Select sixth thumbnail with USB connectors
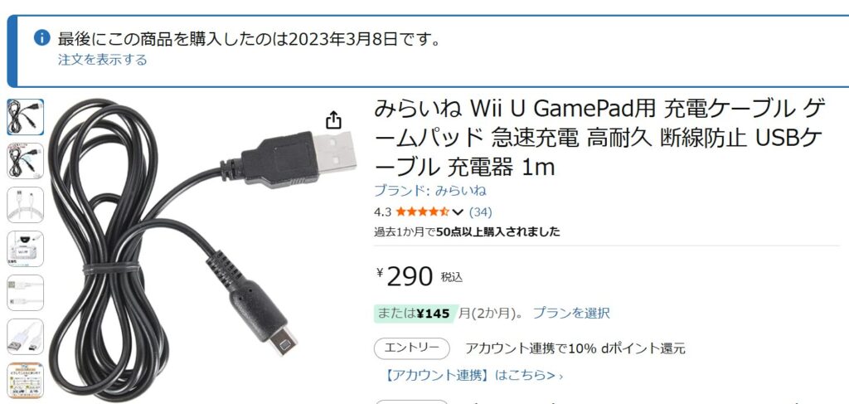This screenshot has height=404, width=849. coord(26,336)
